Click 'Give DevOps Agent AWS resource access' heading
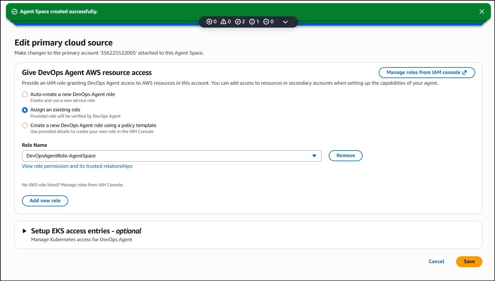 (x=87, y=73)
